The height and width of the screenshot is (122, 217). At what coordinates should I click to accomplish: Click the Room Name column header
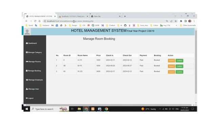(82, 56)
